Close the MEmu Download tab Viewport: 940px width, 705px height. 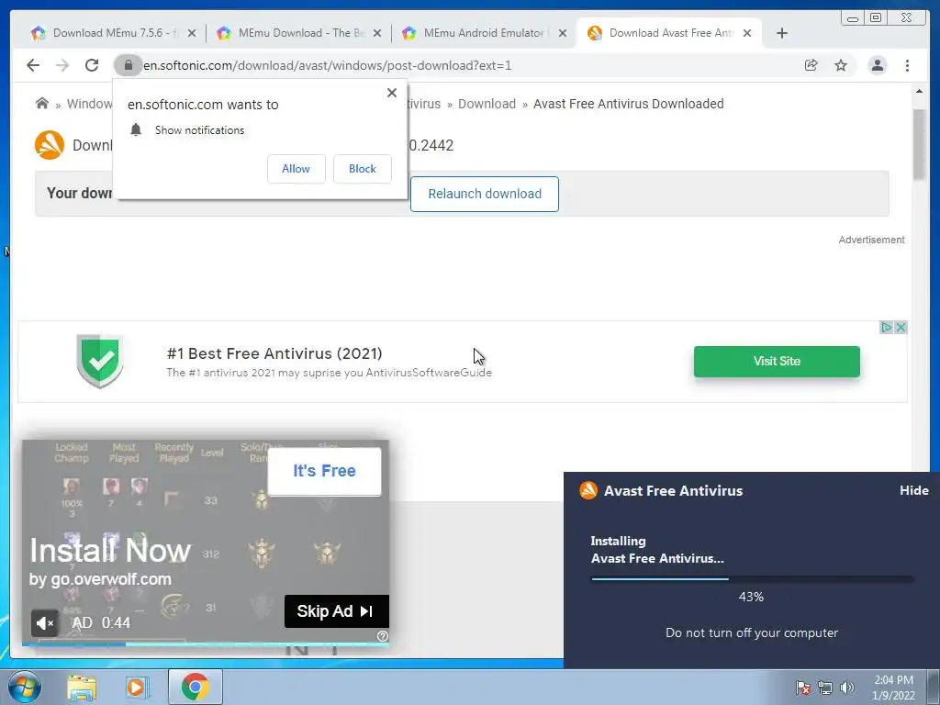[x=377, y=33]
